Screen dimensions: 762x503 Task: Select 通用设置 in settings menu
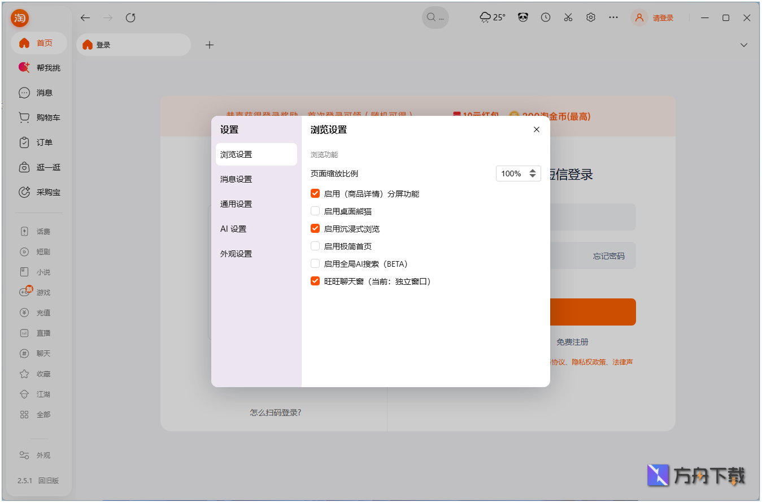pos(256,204)
